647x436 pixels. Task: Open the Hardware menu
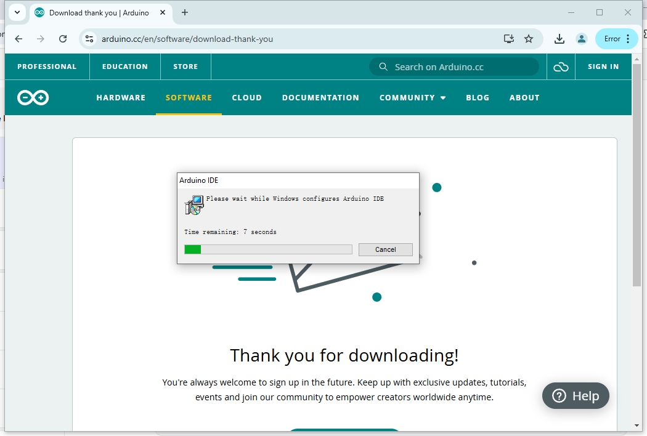coord(121,98)
